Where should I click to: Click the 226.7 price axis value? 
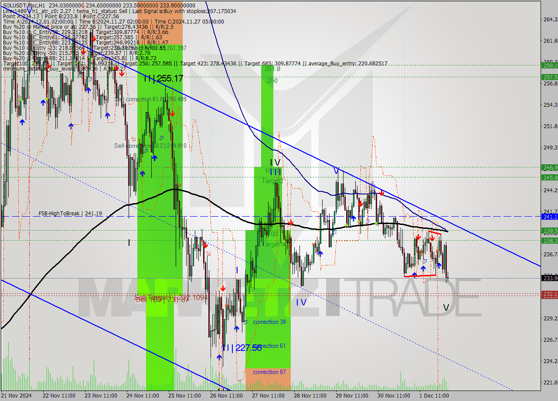pyautogui.click(x=551, y=340)
